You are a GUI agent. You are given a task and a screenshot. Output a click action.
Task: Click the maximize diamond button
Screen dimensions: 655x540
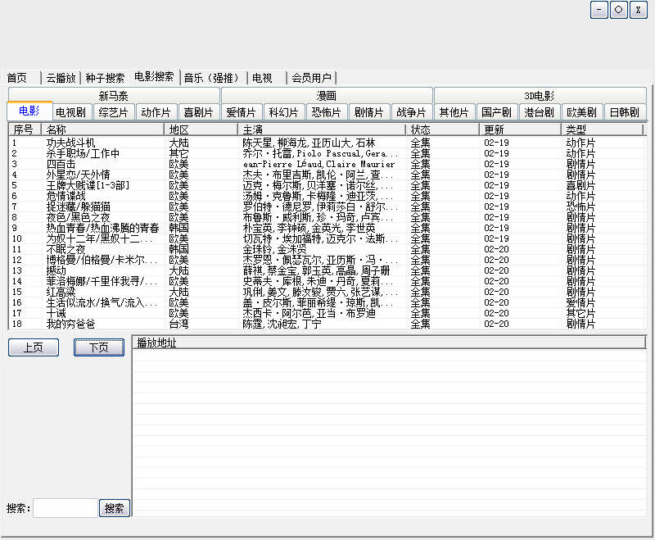[619, 10]
